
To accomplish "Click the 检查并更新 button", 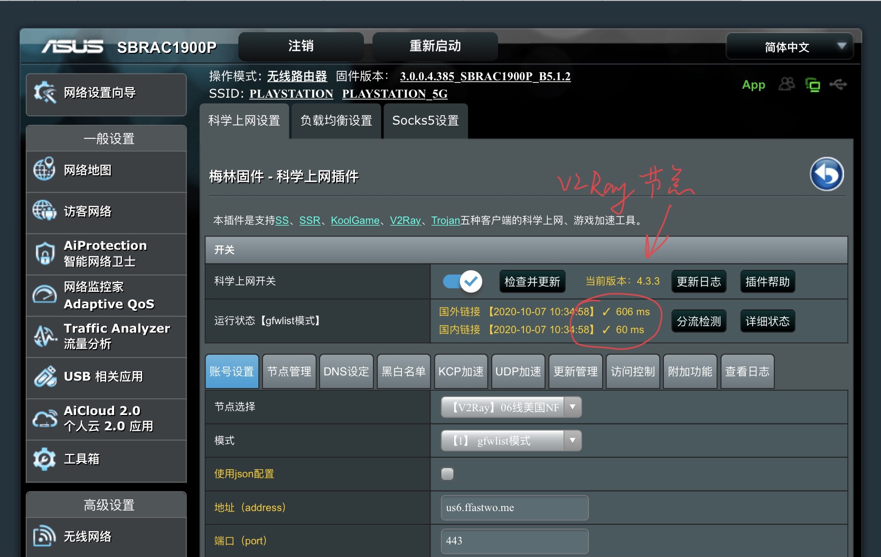I will click(x=532, y=281).
